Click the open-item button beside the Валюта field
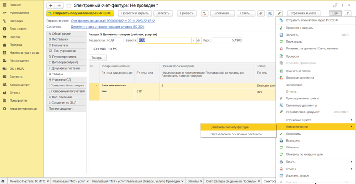356x184 pixels. [199, 40]
